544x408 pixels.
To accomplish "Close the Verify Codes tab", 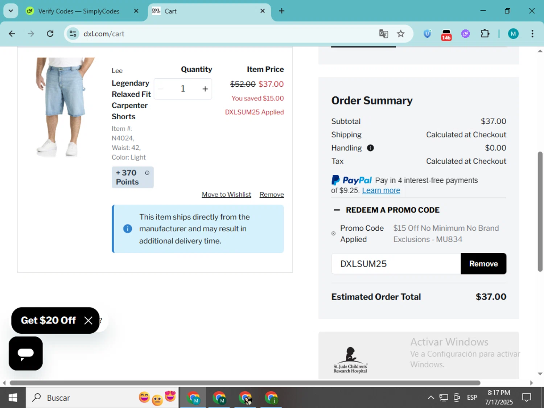I will point(136,11).
